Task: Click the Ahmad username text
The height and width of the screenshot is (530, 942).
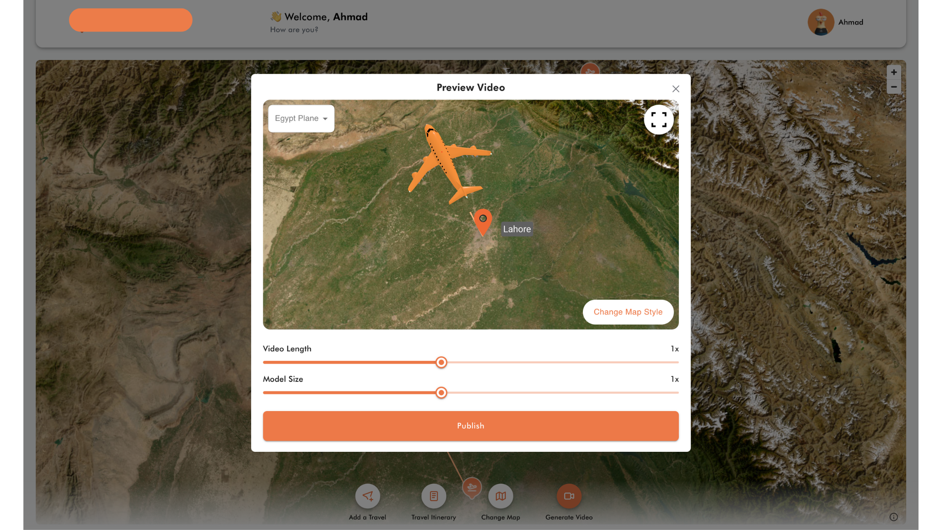Action: click(x=851, y=22)
